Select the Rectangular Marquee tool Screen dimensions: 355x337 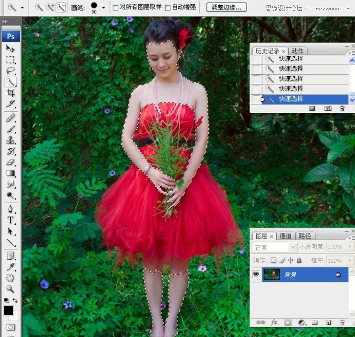(x=10, y=60)
